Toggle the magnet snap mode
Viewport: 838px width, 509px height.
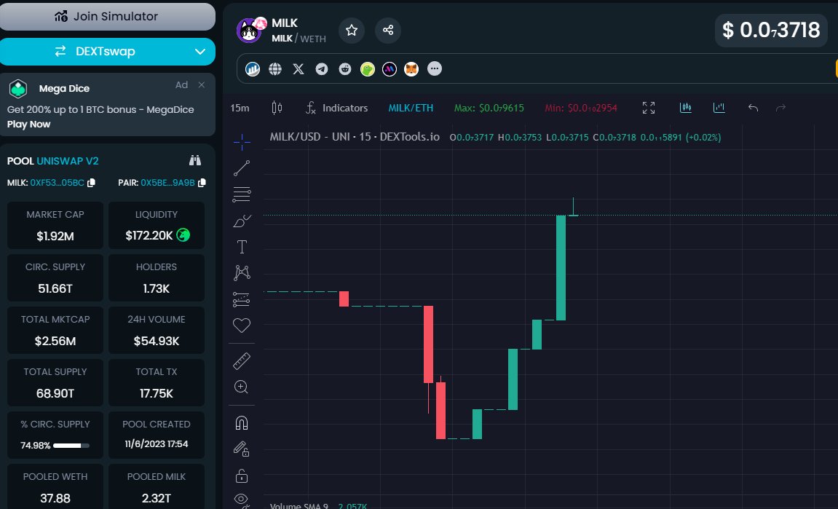pyautogui.click(x=242, y=423)
